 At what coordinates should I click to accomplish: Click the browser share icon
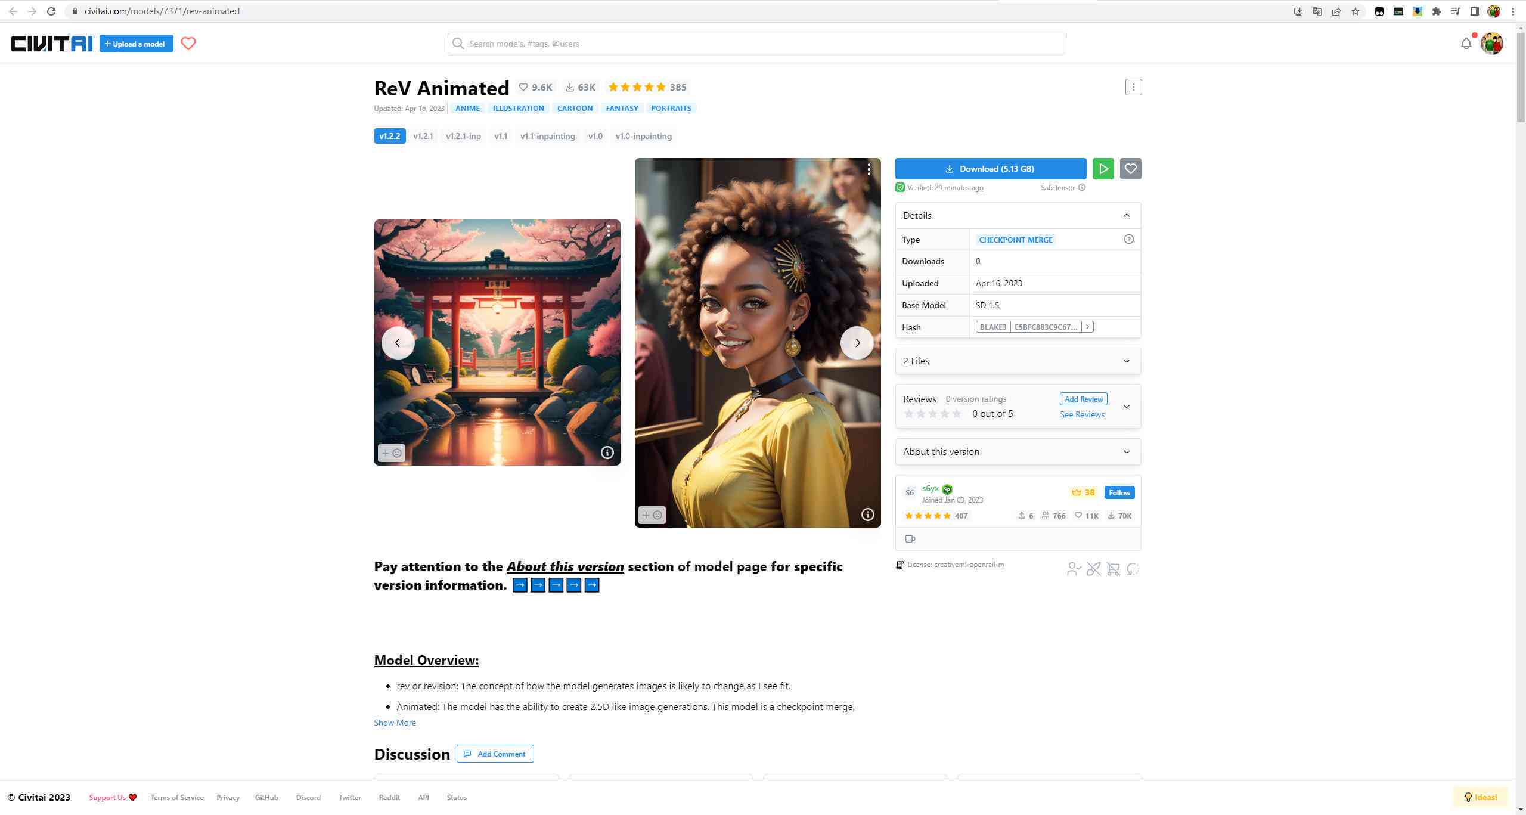(1336, 11)
